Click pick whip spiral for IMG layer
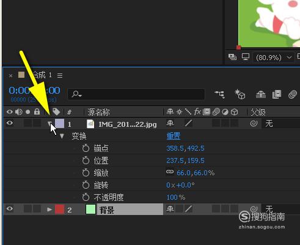The height and width of the screenshot is (245, 300). [x=254, y=123]
